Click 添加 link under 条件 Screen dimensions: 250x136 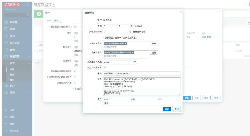[106, 103]
